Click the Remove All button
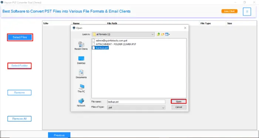 [x=19, y=119]
